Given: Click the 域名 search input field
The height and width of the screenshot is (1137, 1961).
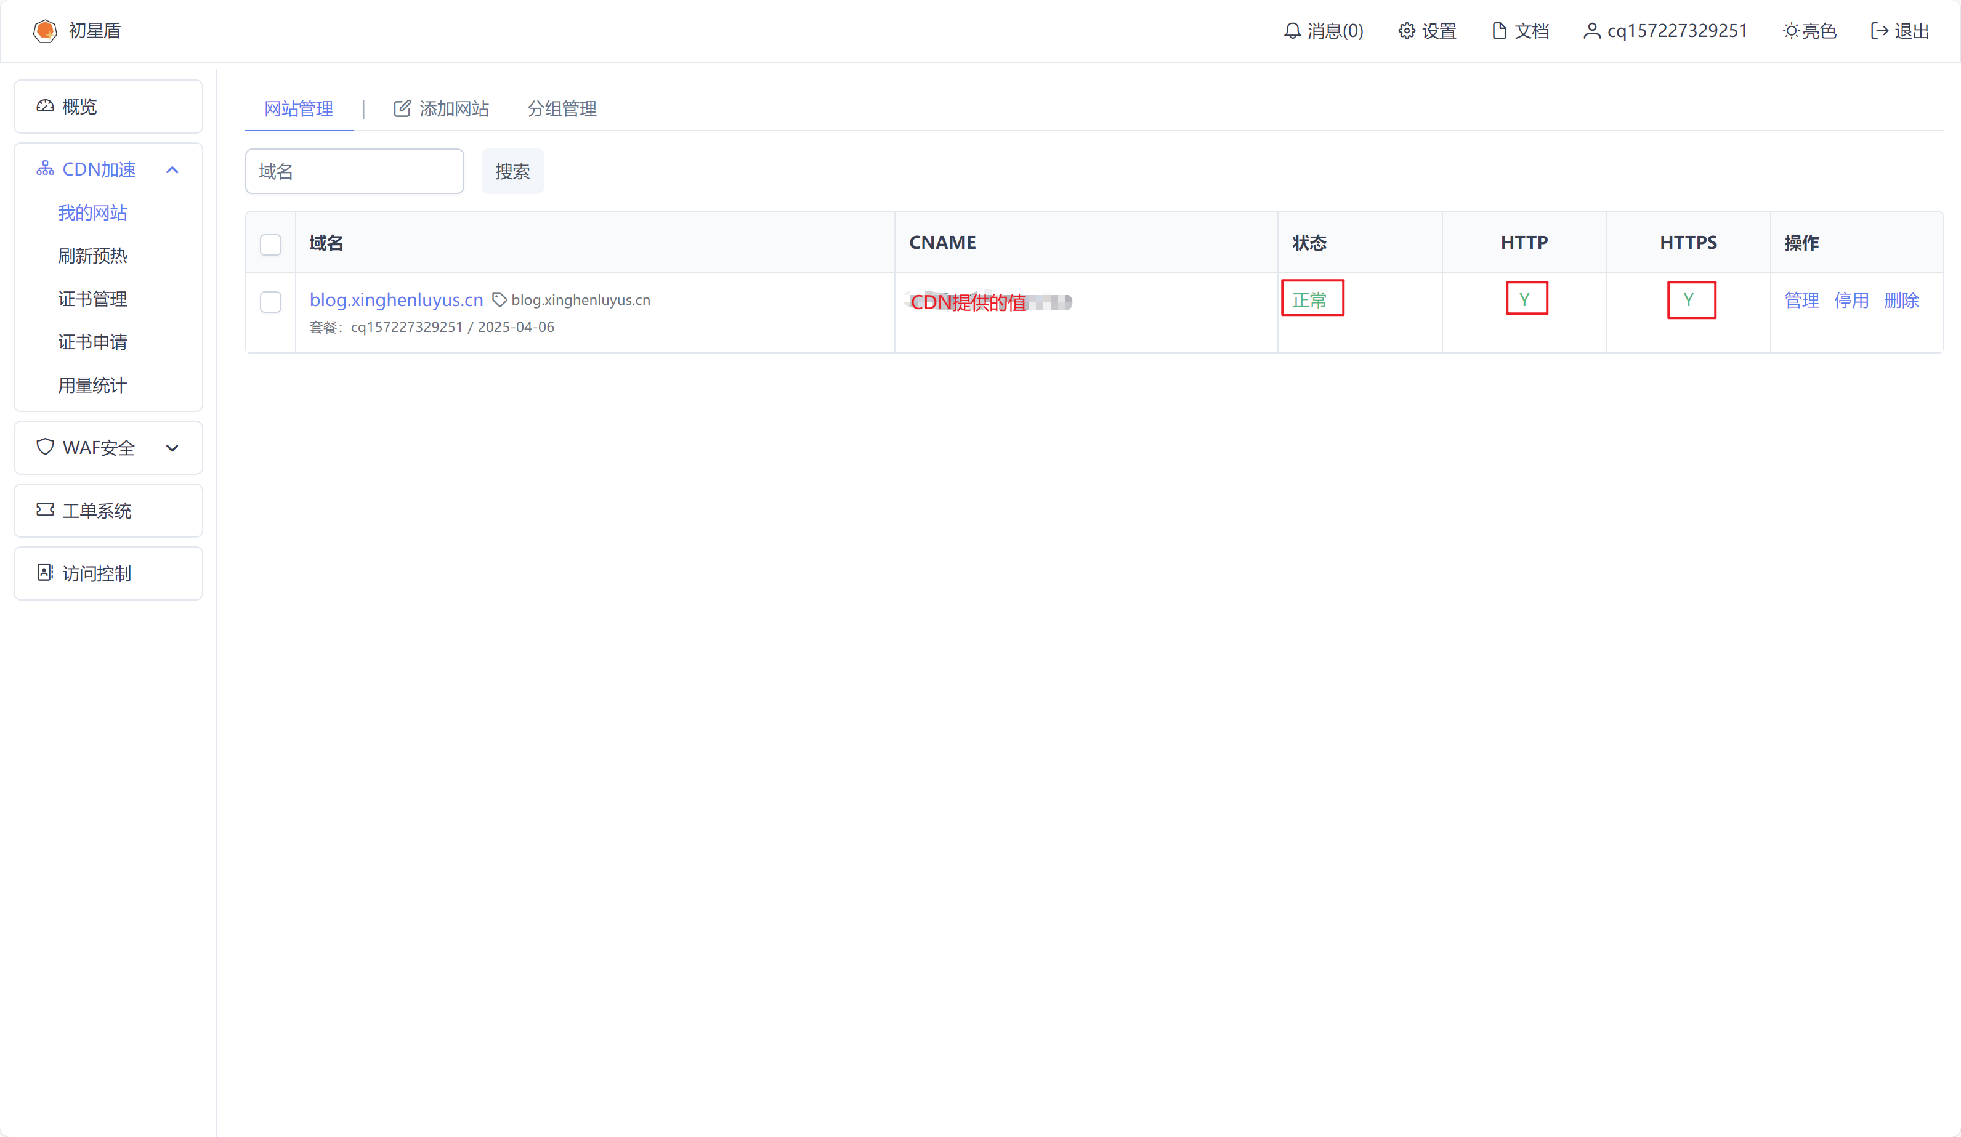Looking at the screenshot, I should (x=354, y=171).
